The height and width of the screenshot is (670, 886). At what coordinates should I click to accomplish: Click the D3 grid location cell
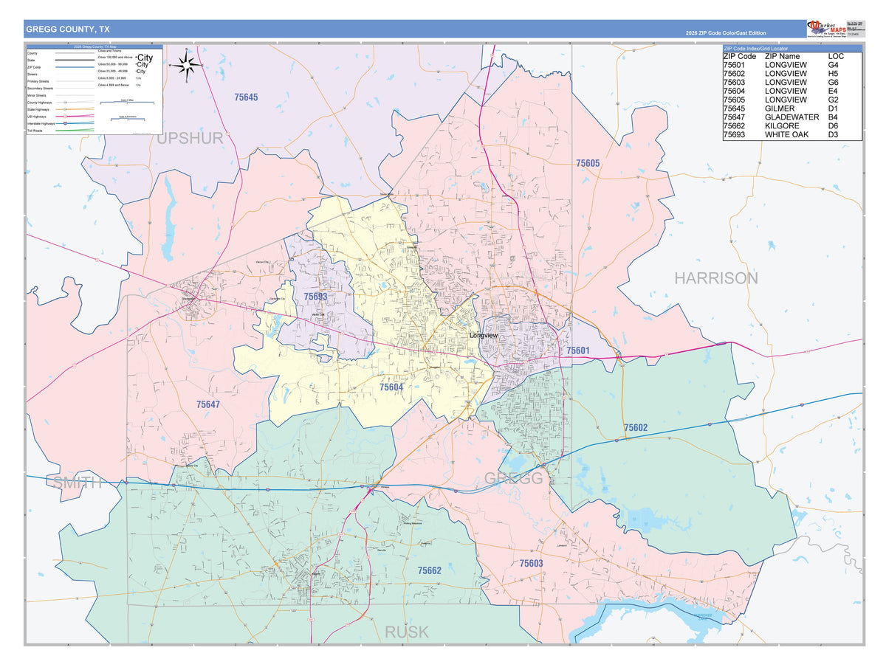[834, 135]
